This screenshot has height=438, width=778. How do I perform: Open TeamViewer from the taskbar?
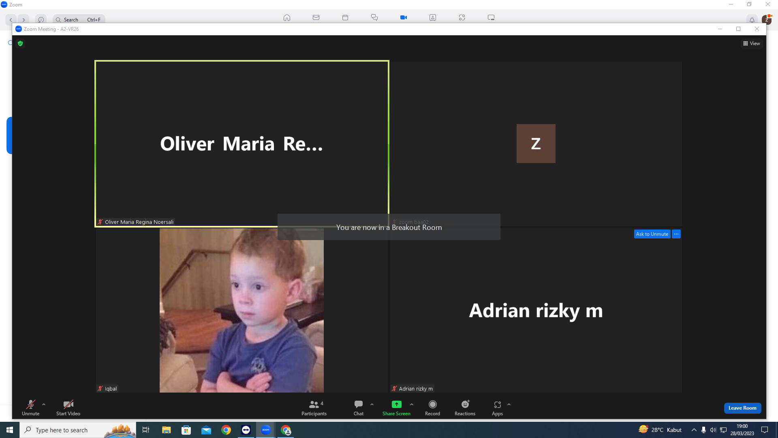click(x=246, y=430)
